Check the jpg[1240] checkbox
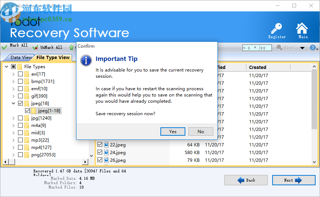The image size is (320, 197). pos(20,118)
